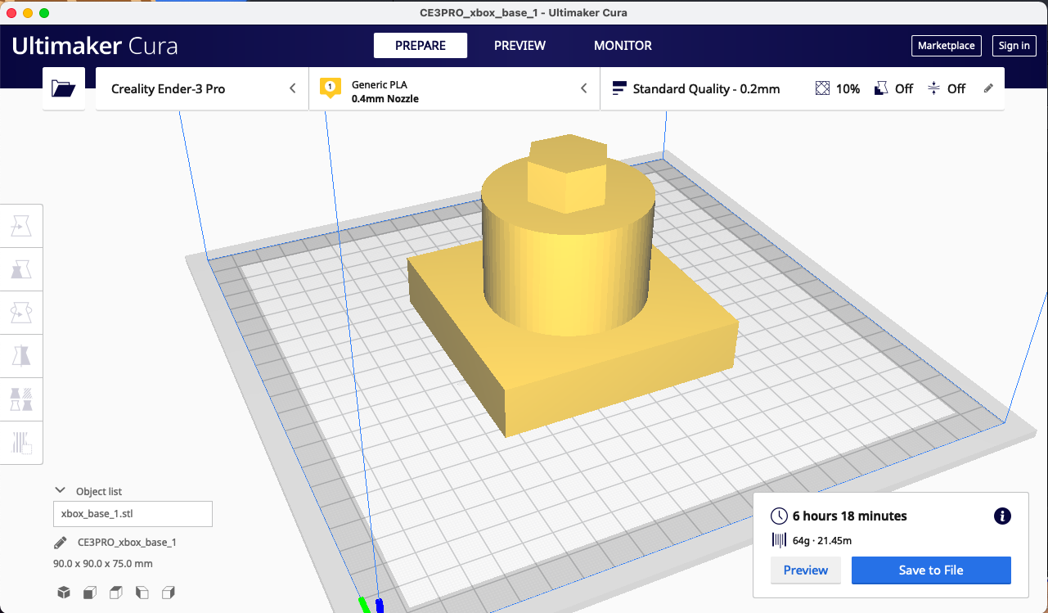Collapse the Object list
The image size is (1048, 613).
tap(60, 490)
